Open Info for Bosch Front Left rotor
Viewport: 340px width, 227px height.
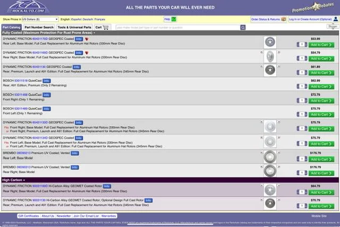(46, 109)
